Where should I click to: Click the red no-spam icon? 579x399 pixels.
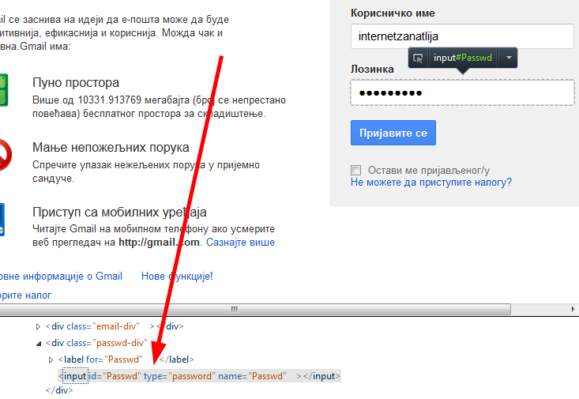6,155
